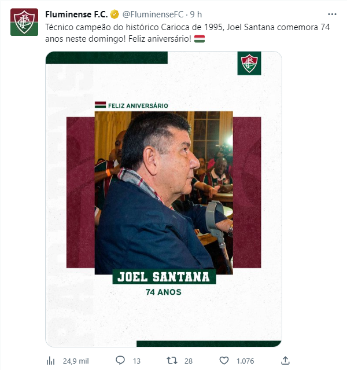Click the 28 retweets count
Image resolution: width=347 pixels, height=370 pixels.
(189, 361)
